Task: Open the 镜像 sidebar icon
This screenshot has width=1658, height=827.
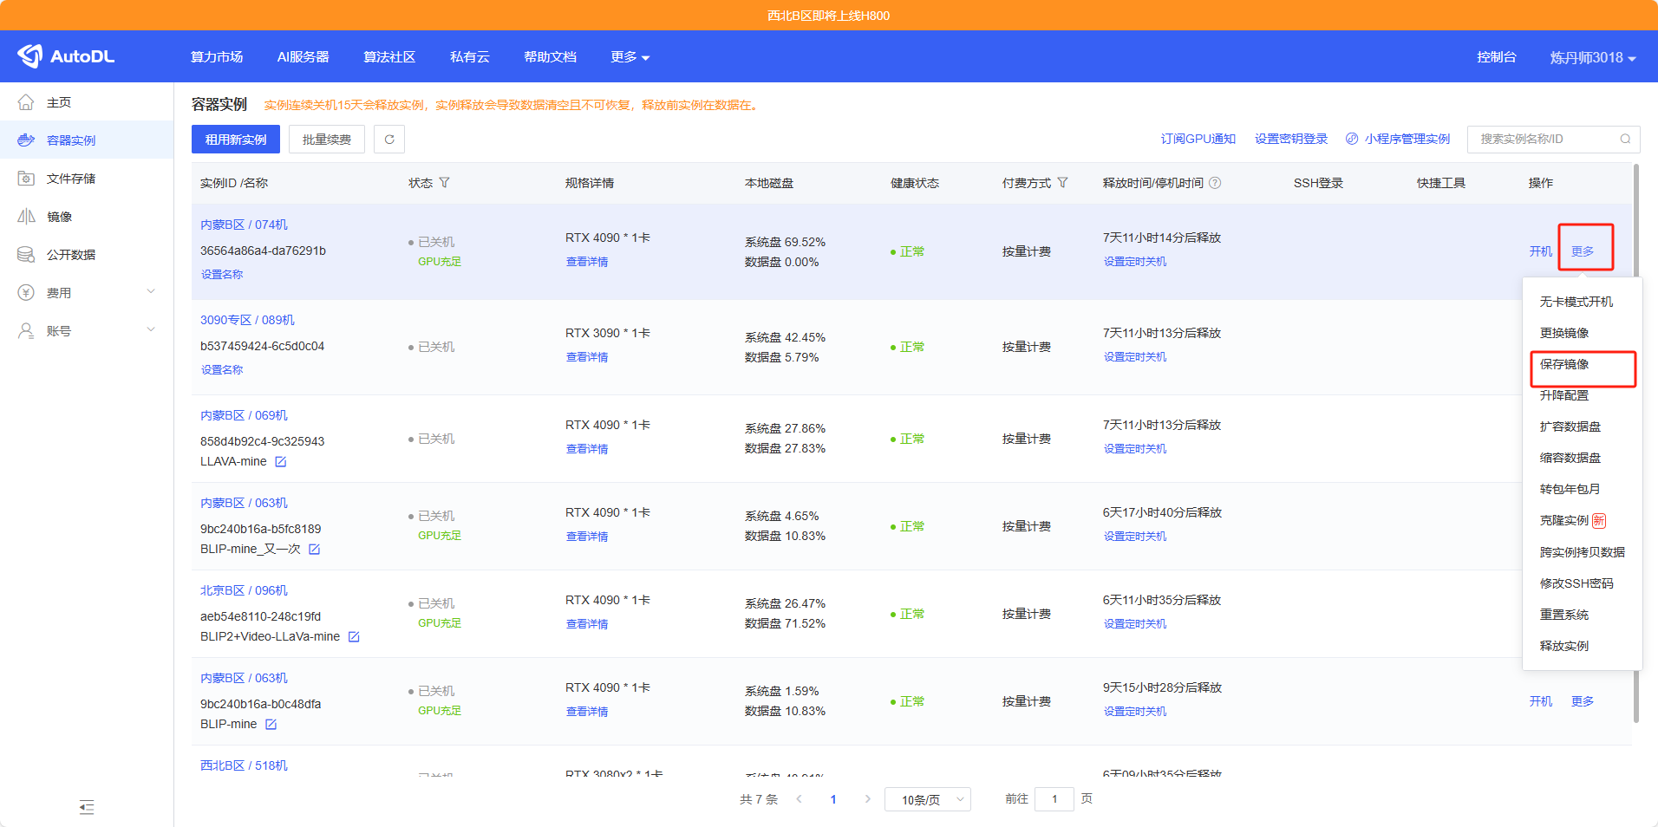Action: (x=26, y=217)
